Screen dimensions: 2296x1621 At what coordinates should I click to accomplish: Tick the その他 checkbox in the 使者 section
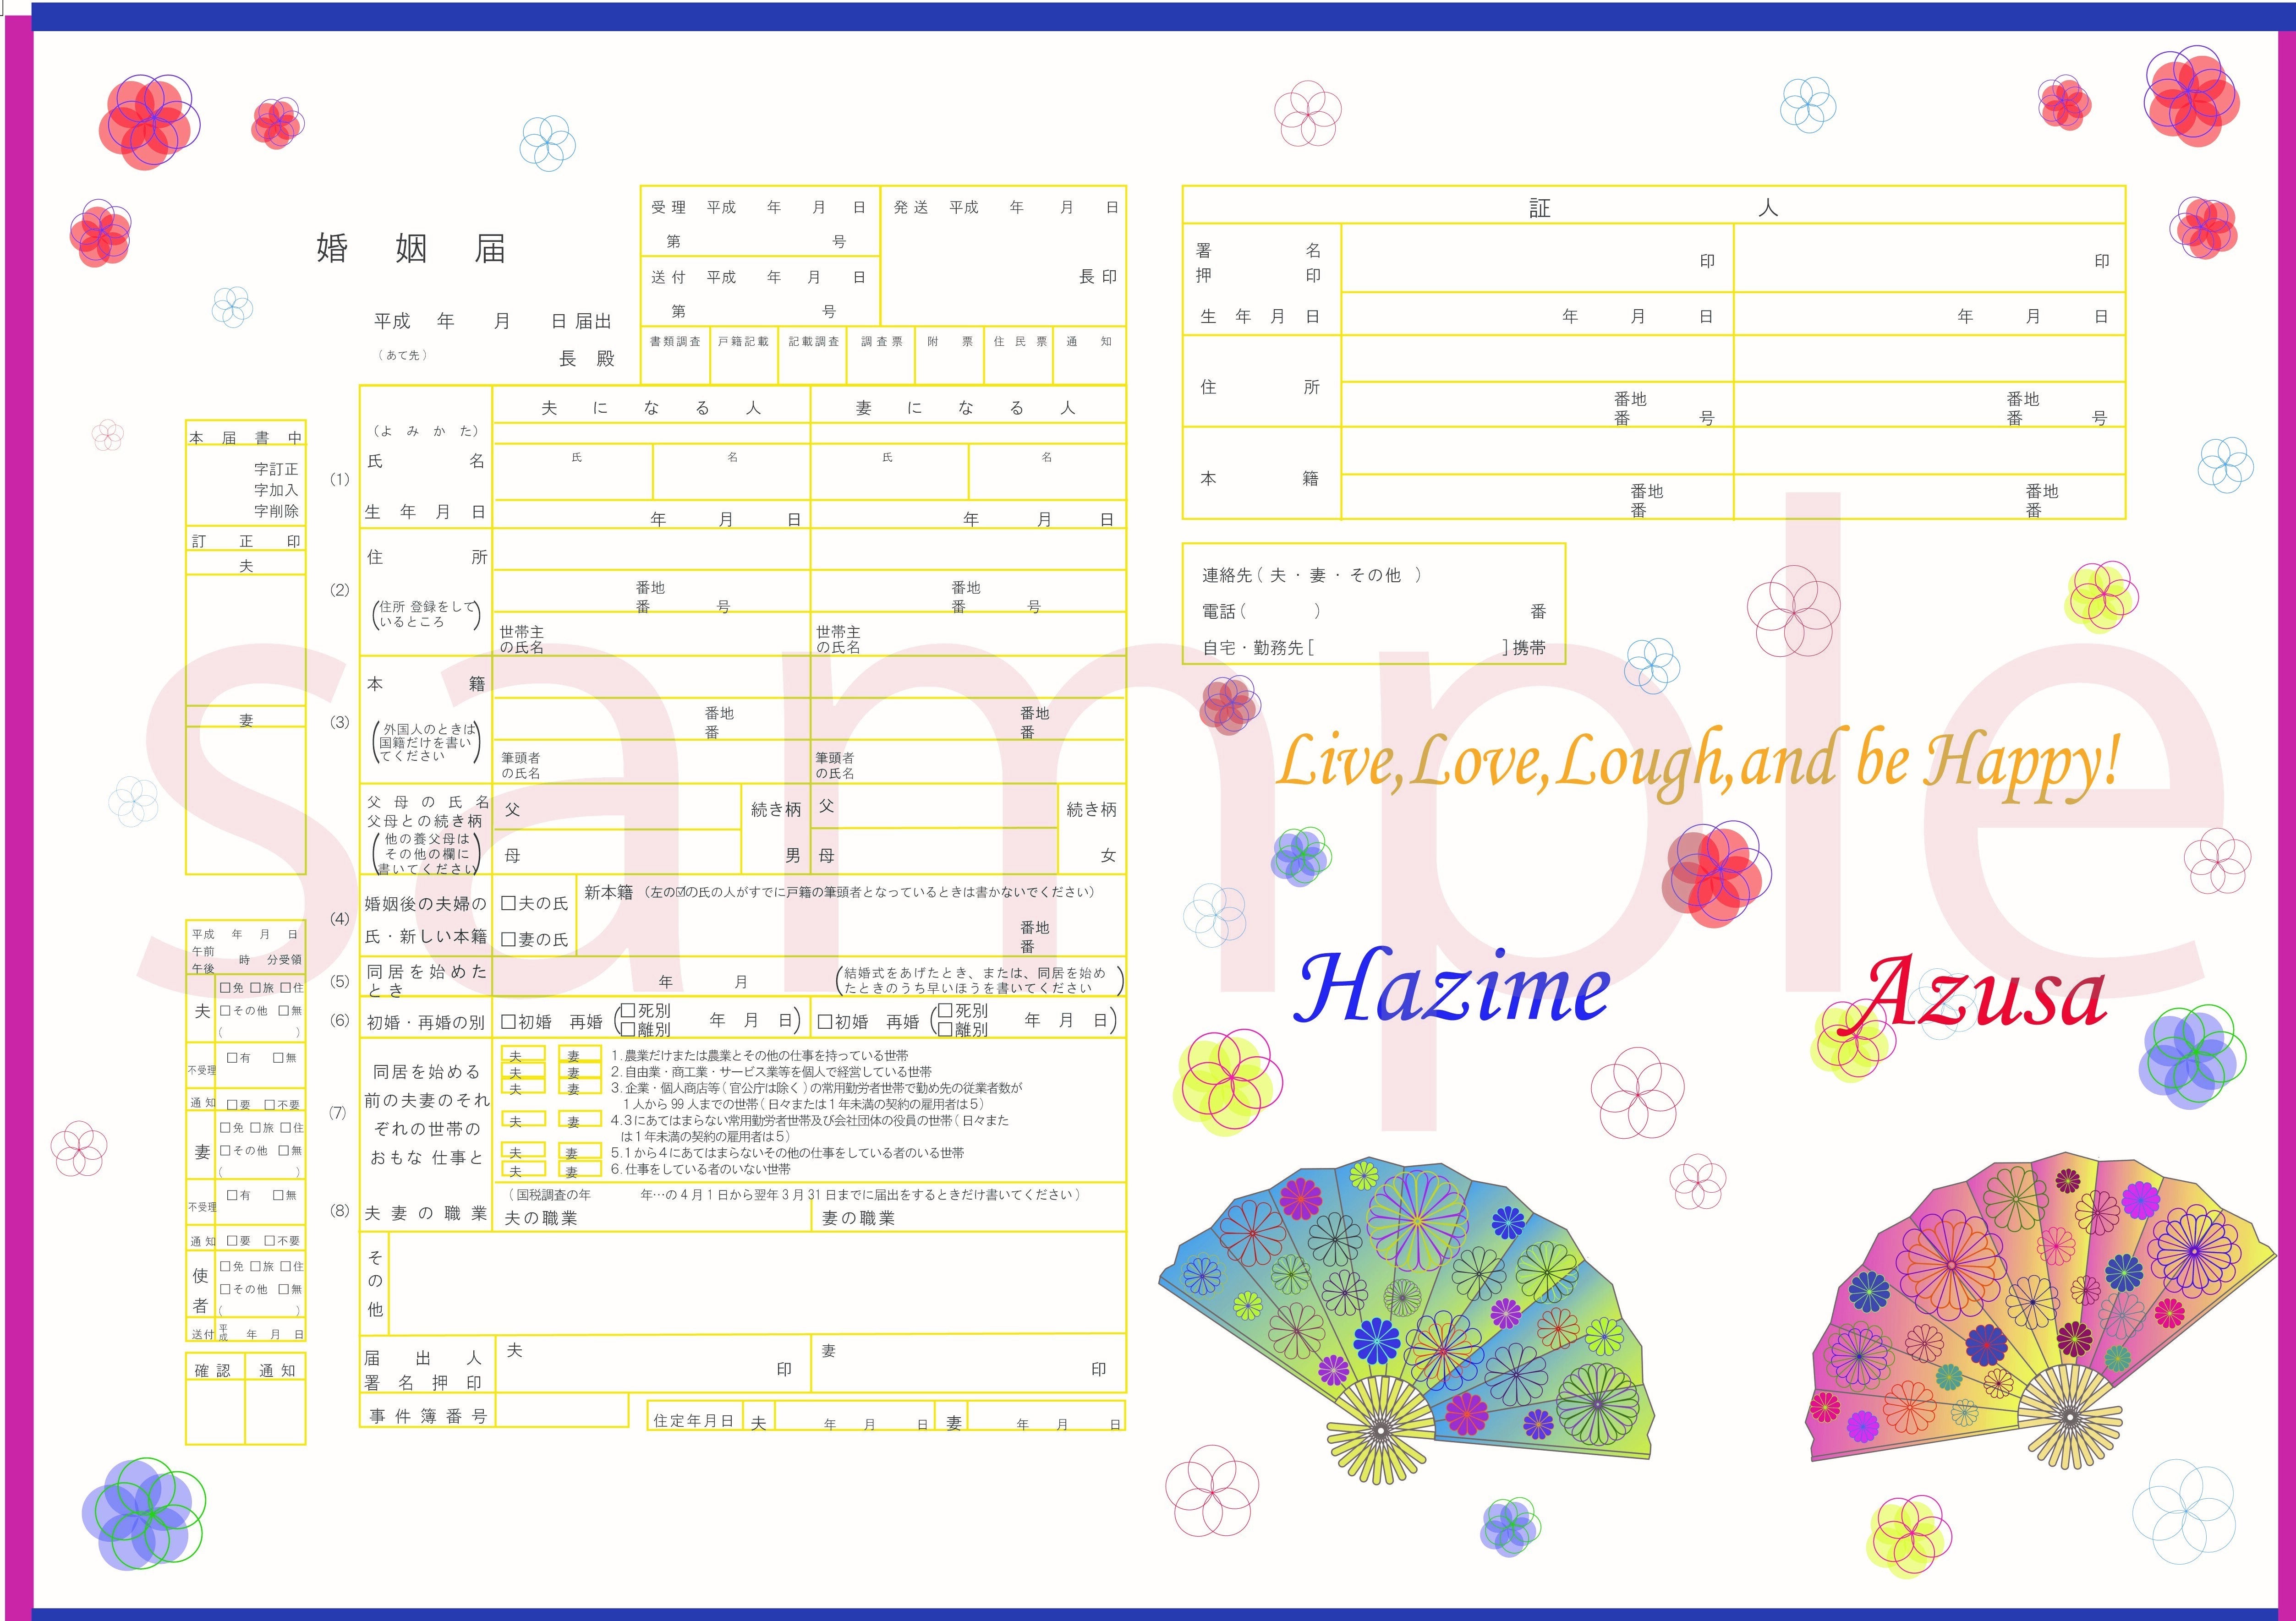point(225,1289)
